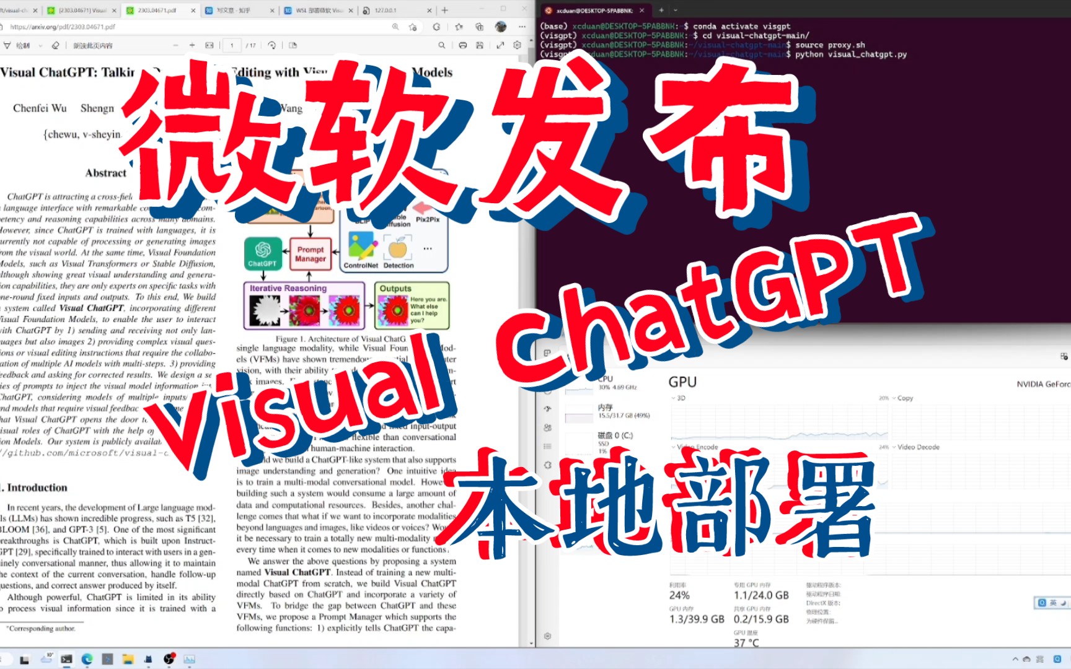Open a new terminal tab
The width and height of the screenshot is (1071, 669).
(x=661, y=11)
